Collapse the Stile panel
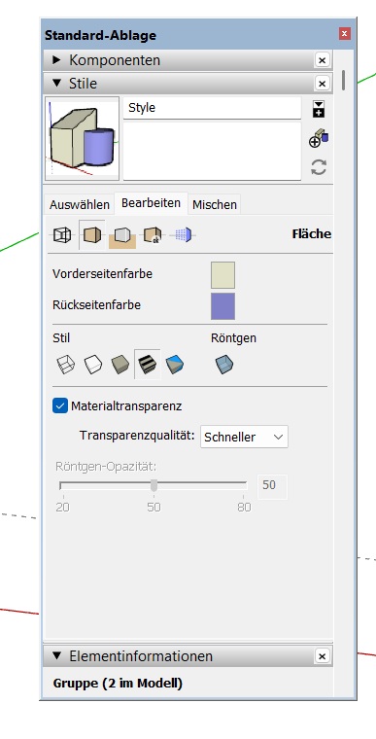The width and height of the screenshot is (376, 739). point(56,84)
